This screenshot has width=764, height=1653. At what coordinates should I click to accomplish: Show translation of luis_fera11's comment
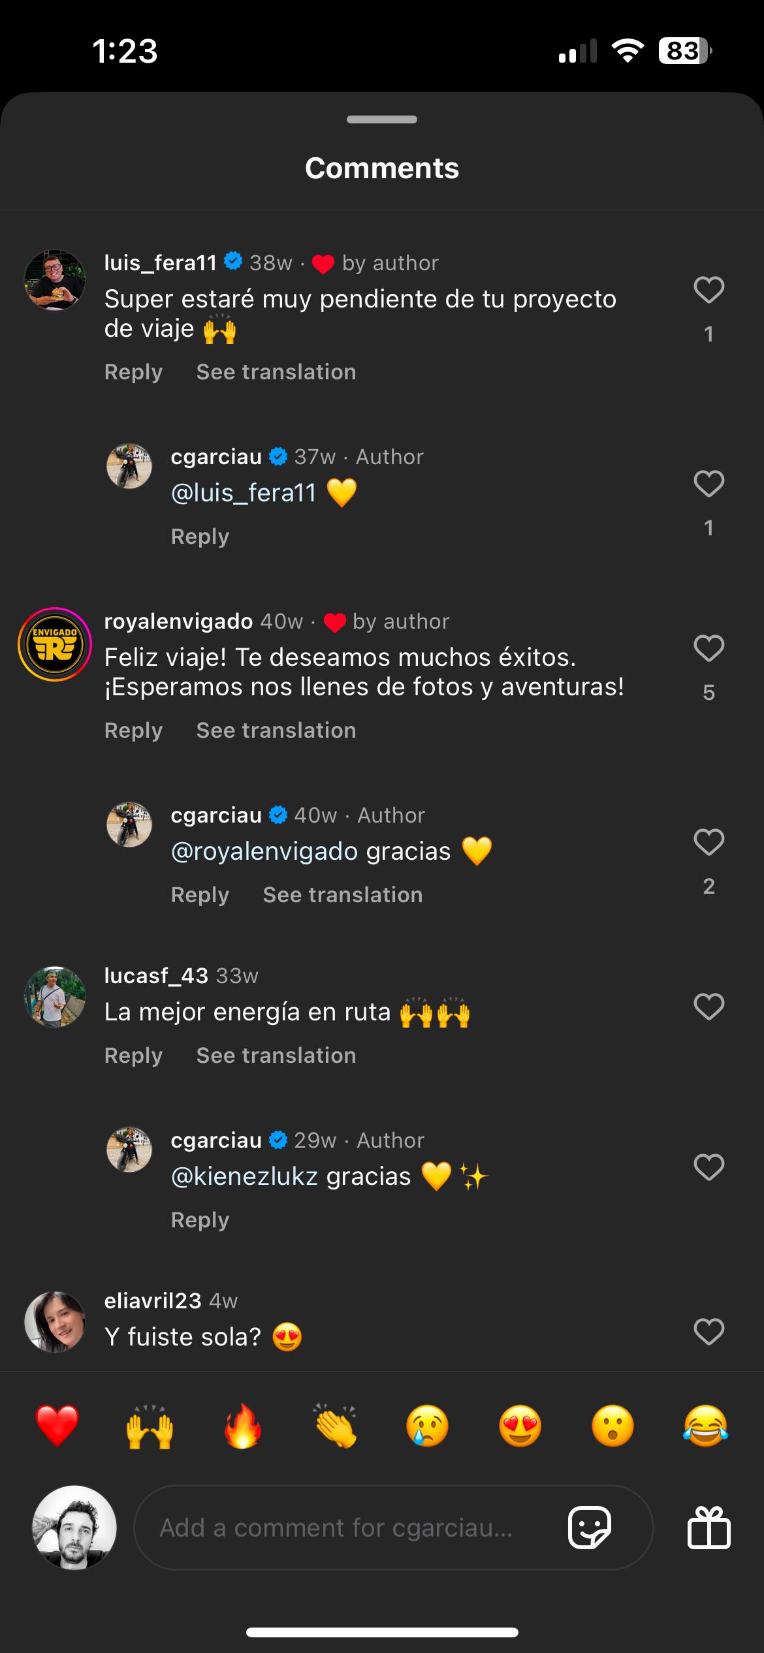pos(276,372)
